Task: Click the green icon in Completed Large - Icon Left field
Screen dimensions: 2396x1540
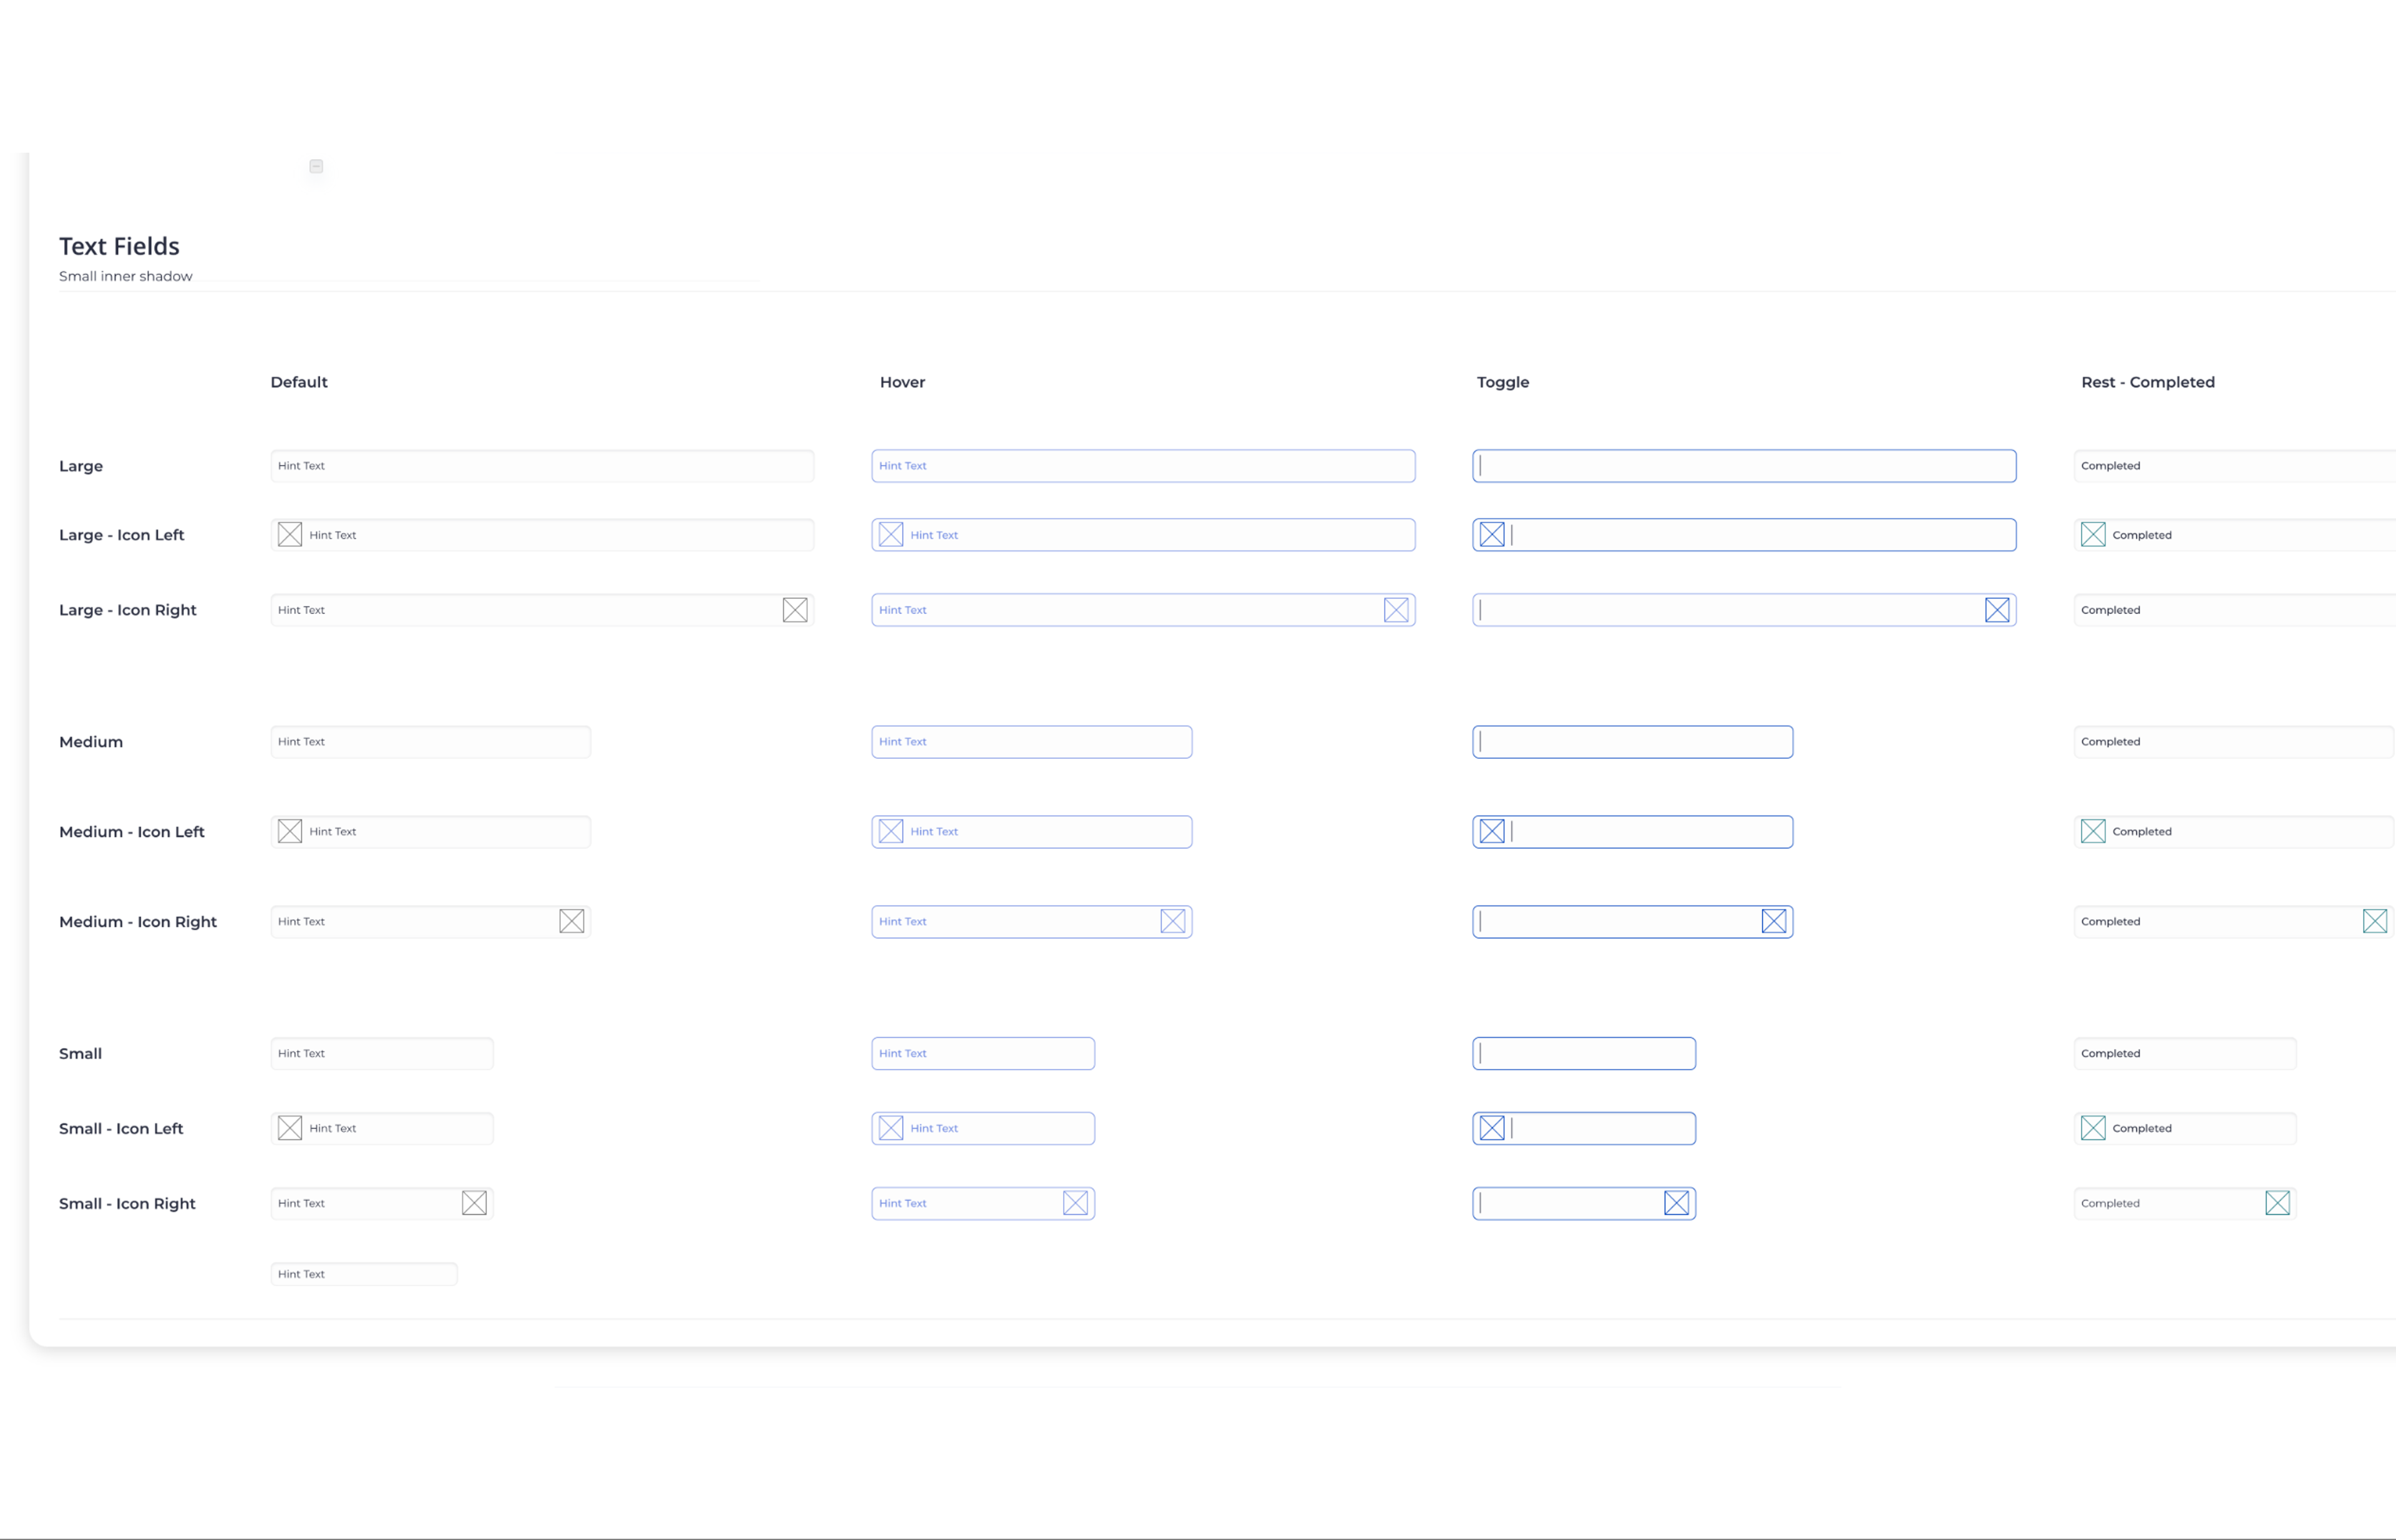Action: 2093,535
